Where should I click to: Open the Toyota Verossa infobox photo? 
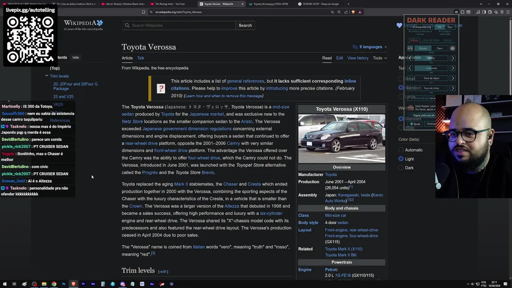point(342,139)
